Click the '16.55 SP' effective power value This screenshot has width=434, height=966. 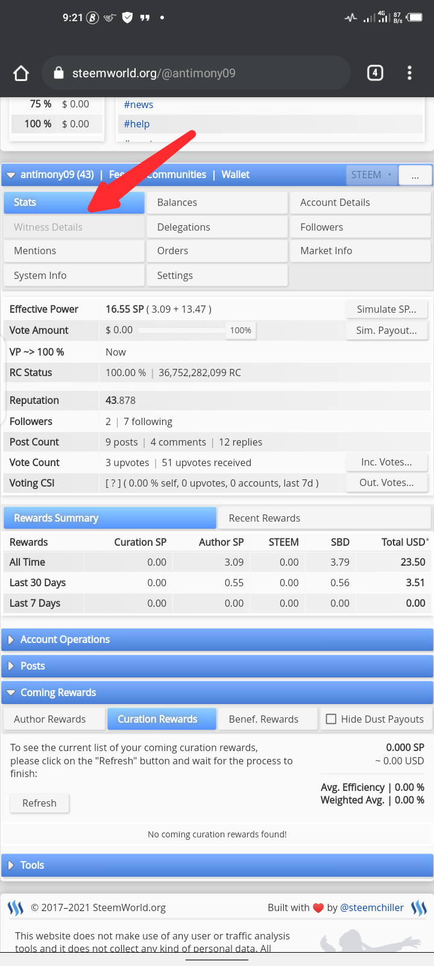coord(125,309)
